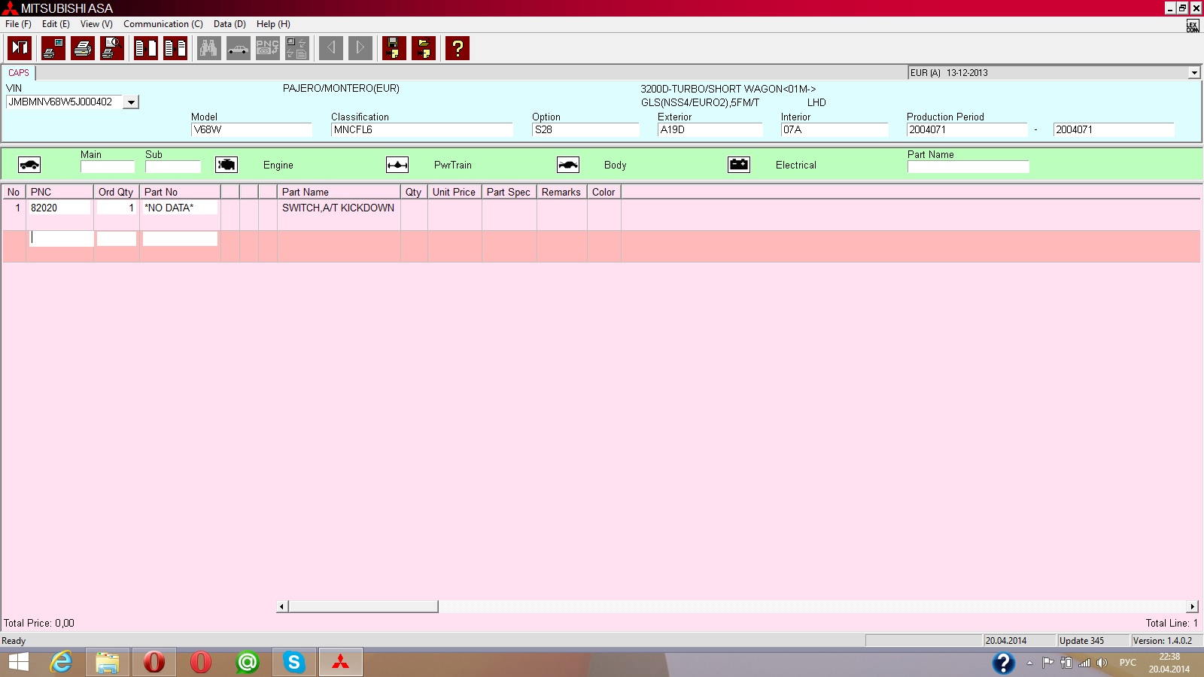This screenshot has height=677, width=1204.
Task: Open Skype from the Windows taskbar
Action: (294, 662)
